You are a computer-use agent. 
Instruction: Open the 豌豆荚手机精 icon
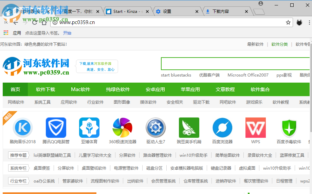189,128
